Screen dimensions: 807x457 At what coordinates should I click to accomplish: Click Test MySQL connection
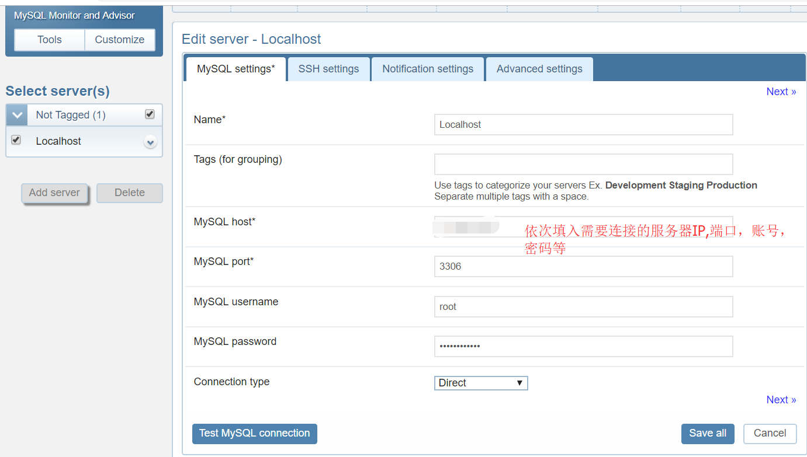point(254,434)
